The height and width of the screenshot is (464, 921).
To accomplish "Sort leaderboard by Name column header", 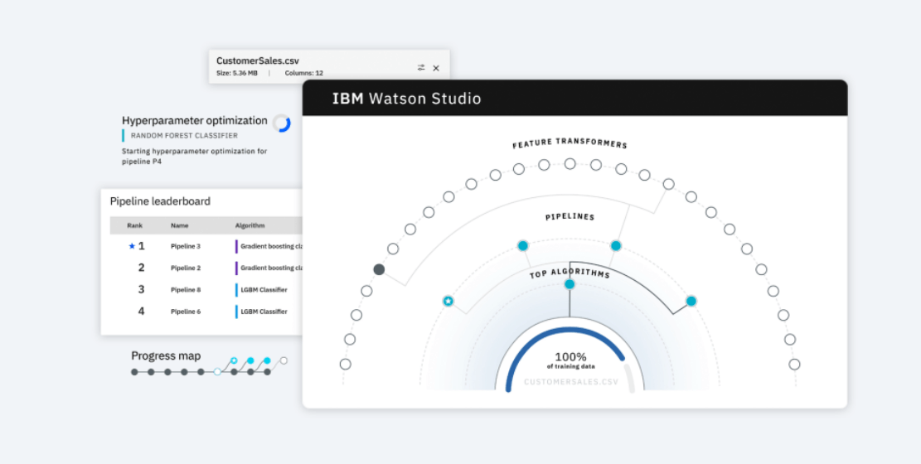I will click(x=180, y=225).
